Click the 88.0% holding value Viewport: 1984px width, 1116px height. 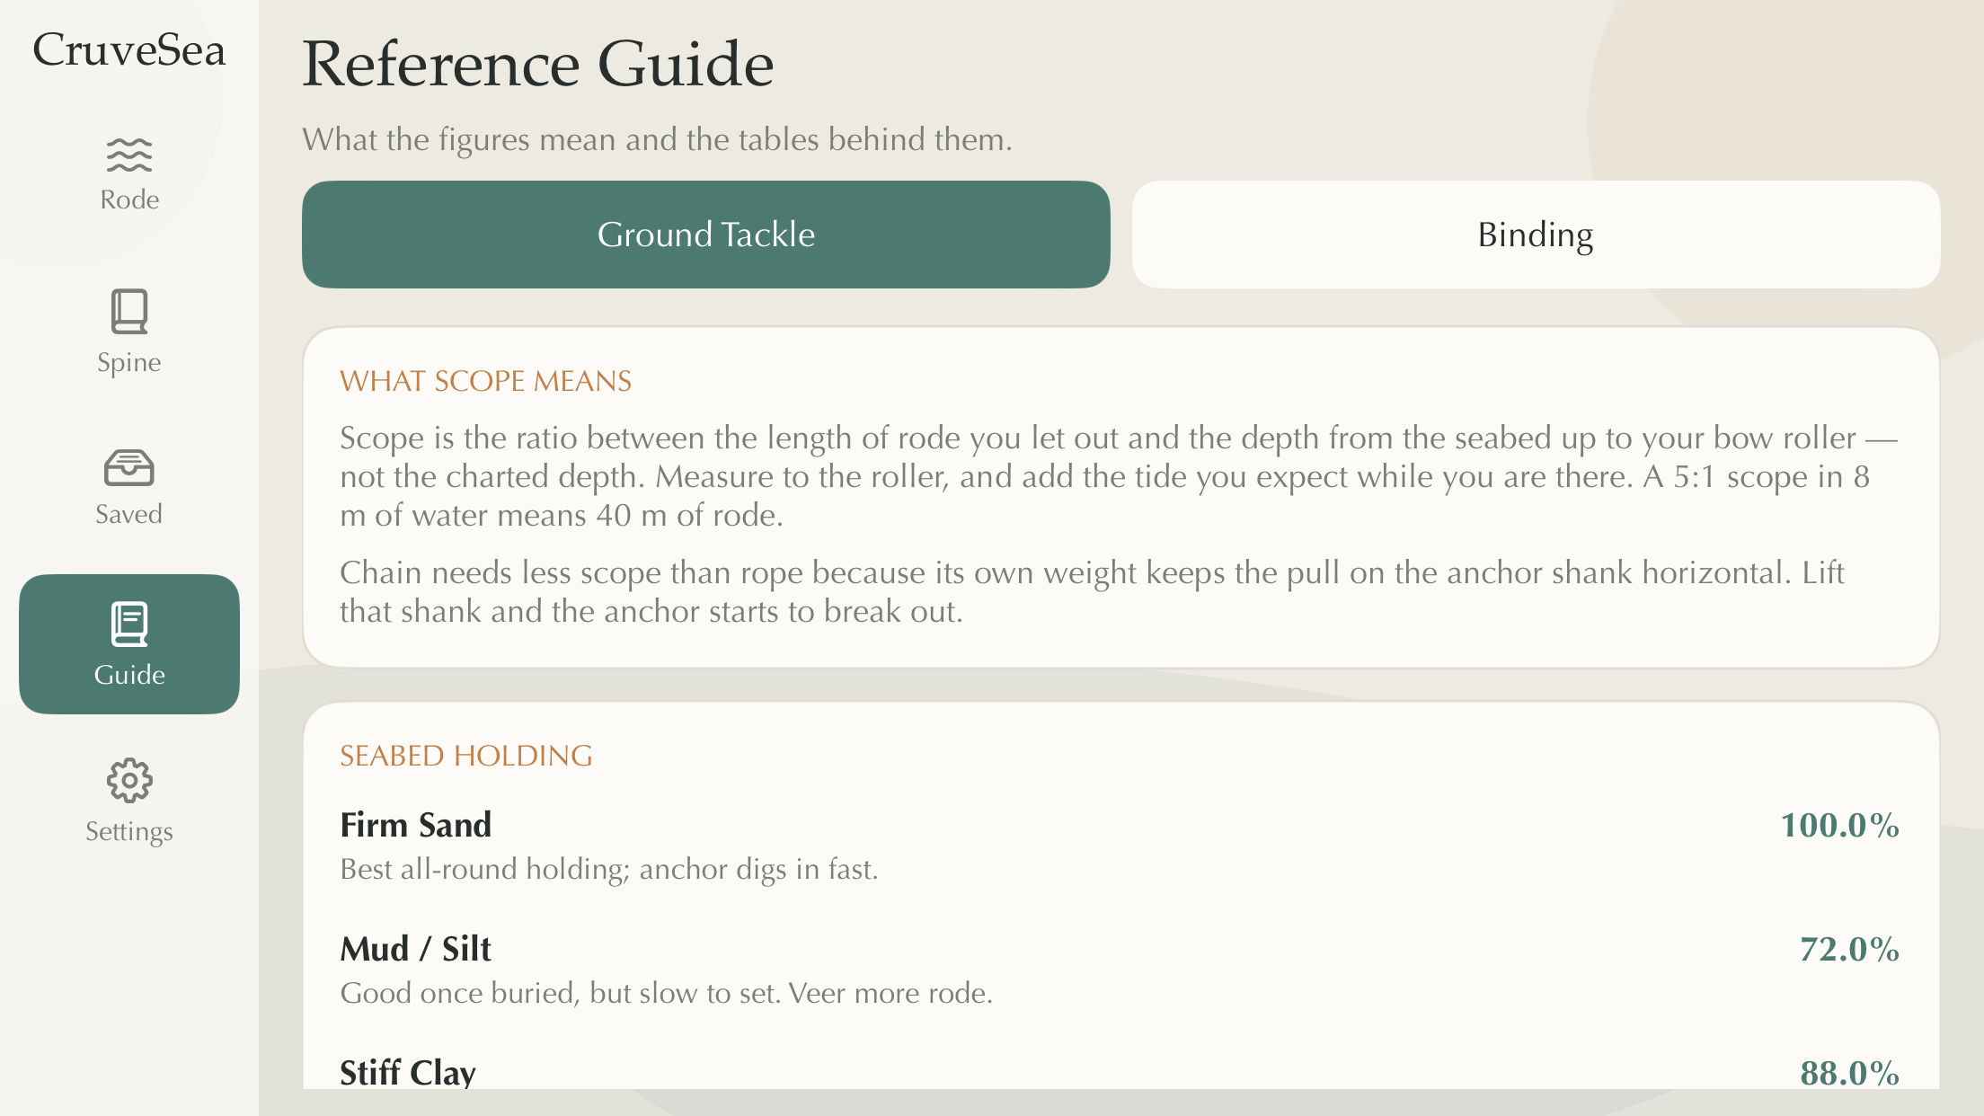pos(1849,1073)
